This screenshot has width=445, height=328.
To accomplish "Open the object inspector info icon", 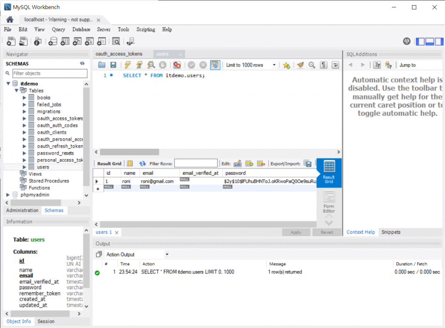I will (x=37, y=41).
